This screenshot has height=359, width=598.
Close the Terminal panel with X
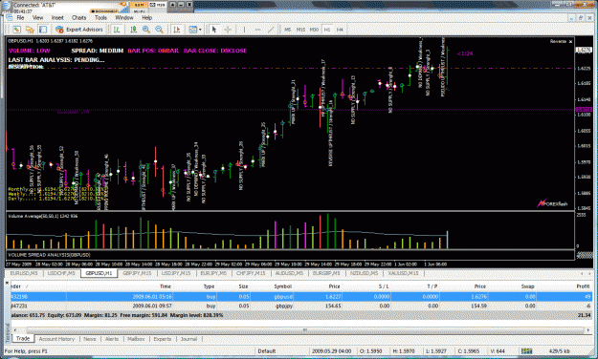tap(7, 283)
